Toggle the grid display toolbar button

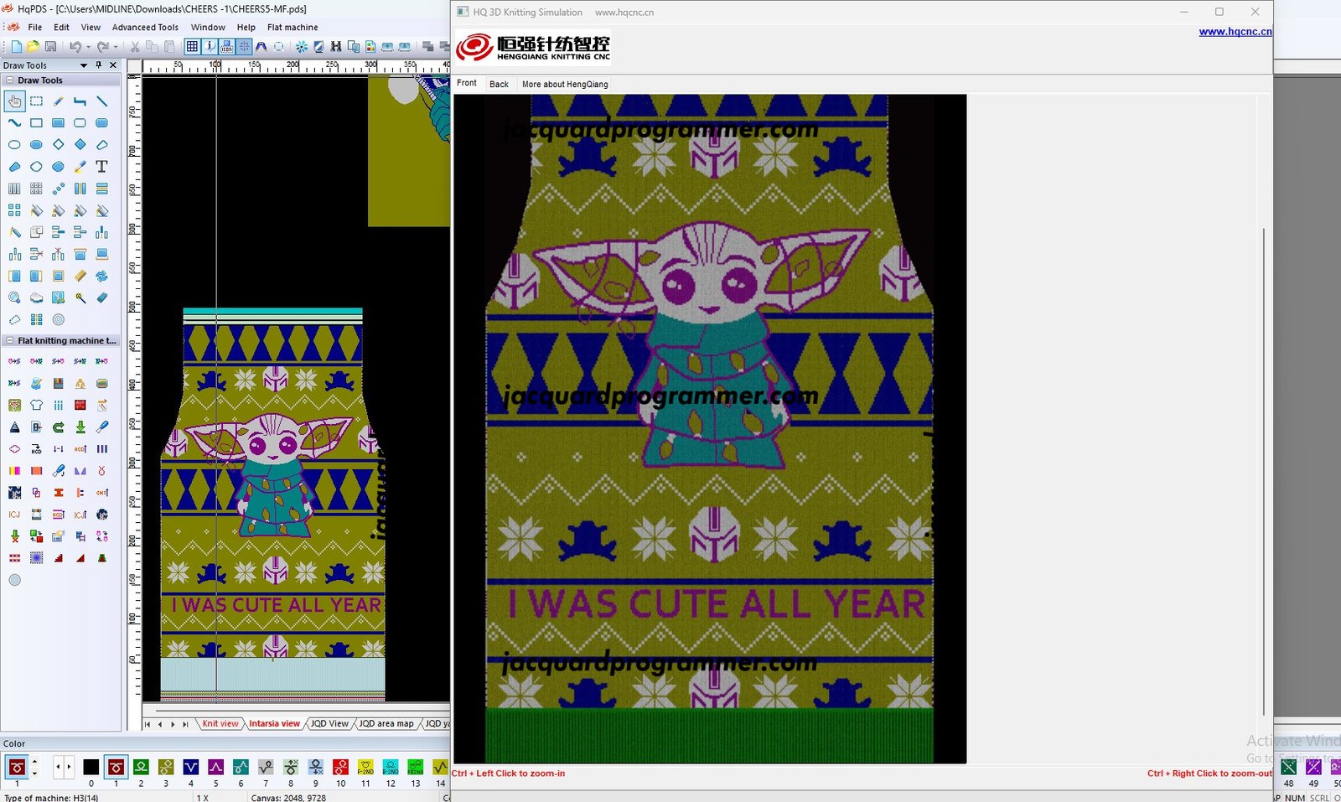[x=192, y=47]
